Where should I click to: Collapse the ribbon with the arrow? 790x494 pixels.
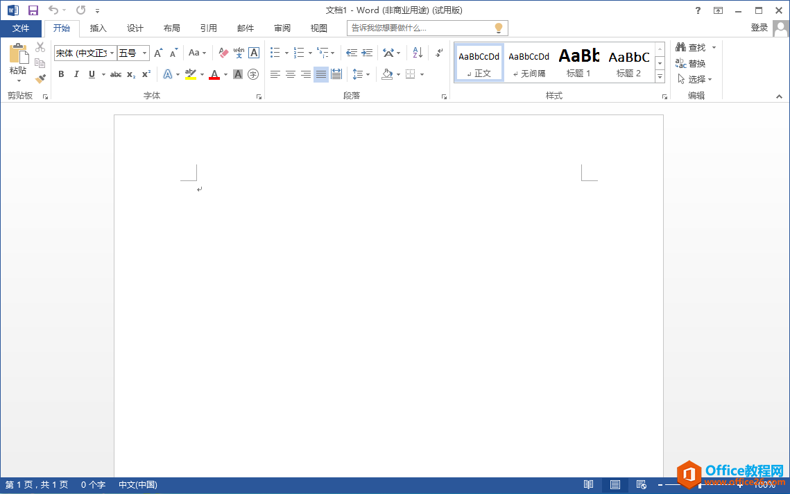click(779, 96)
